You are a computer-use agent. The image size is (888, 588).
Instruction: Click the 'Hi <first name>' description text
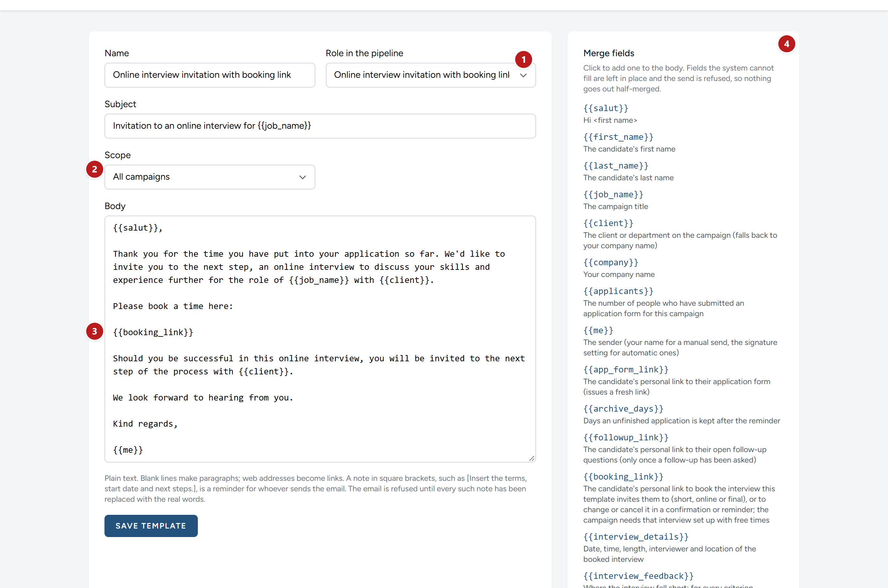click(x=610, y=120)
